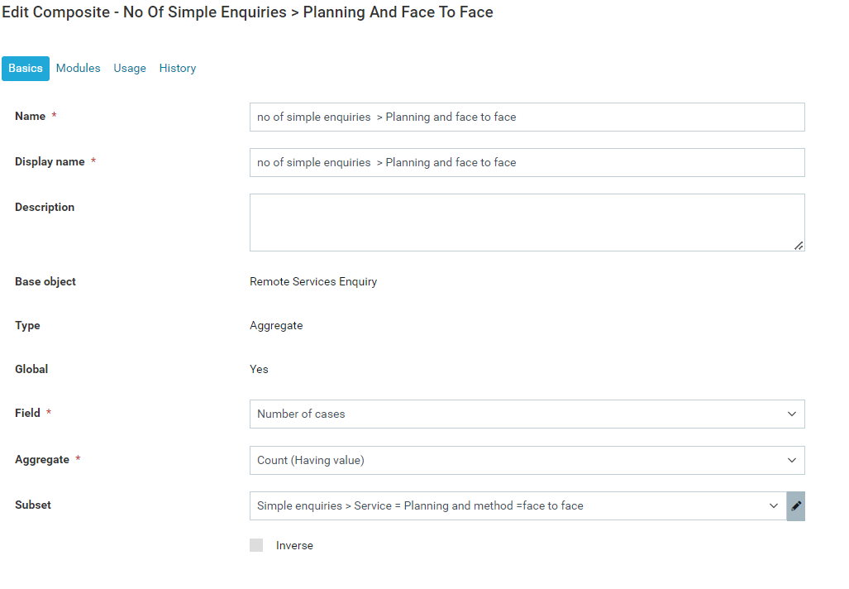
Task: Click the Edit Composite page heading
Action: pos(247,12)
